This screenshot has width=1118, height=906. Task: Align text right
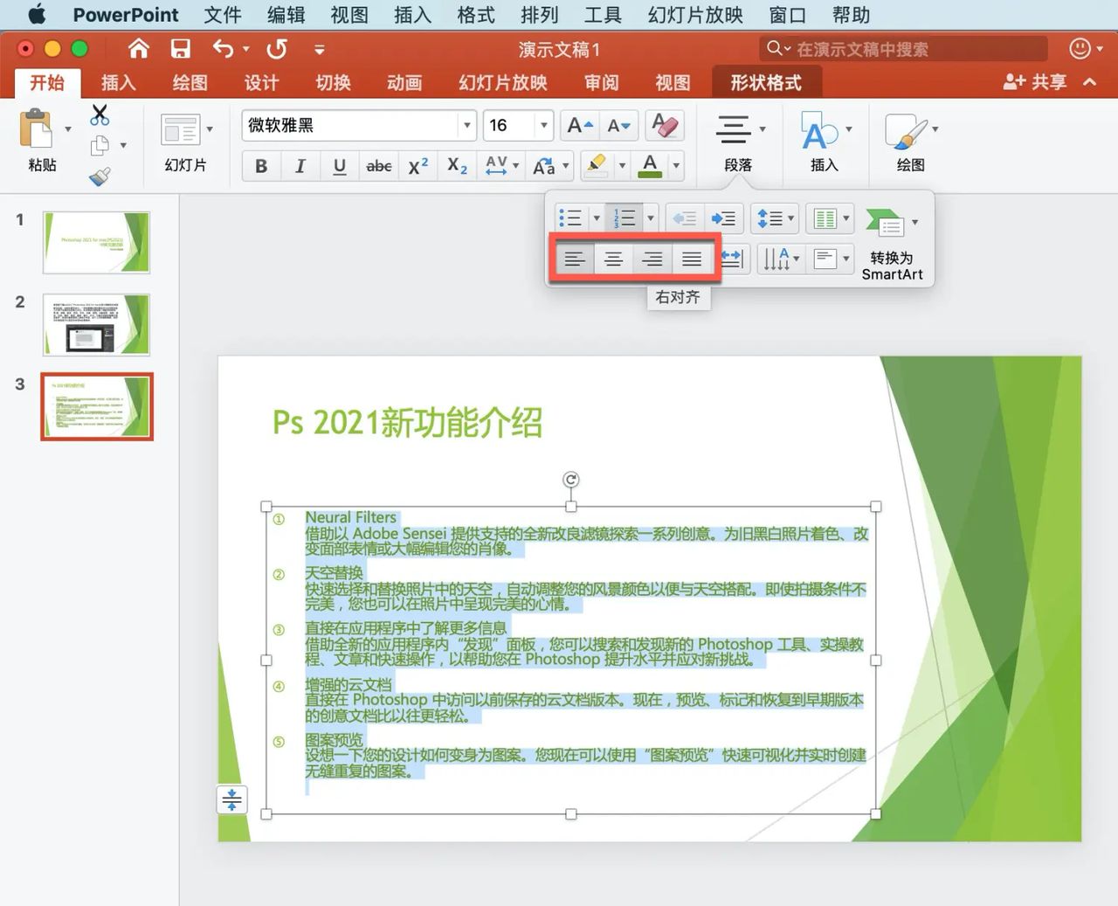[652, 259]
